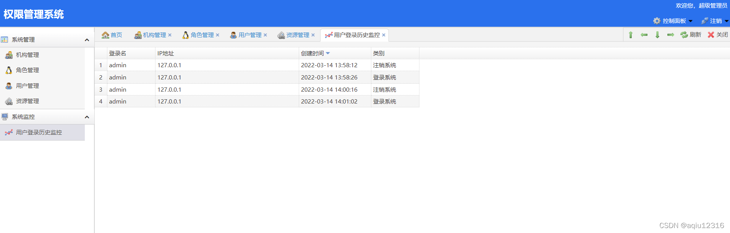Switch to the 首页 tab
The height and width of the screenshot is (233, 730).
[112, 35]
